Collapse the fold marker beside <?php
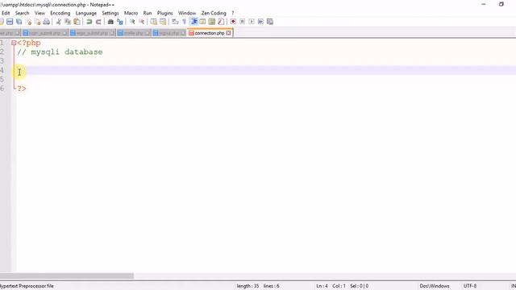The width and height of the screenshot is (516, 290). (14, 43)
